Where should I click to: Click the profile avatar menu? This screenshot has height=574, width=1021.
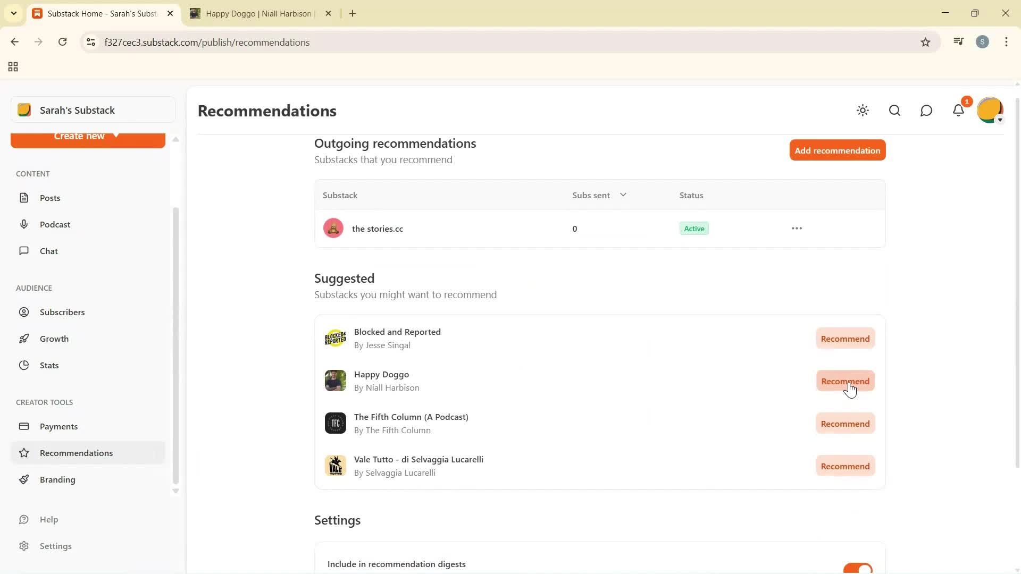[x=990, y=110]
